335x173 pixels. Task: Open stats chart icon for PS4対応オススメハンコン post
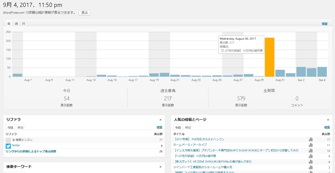click(x=311, y=139)
